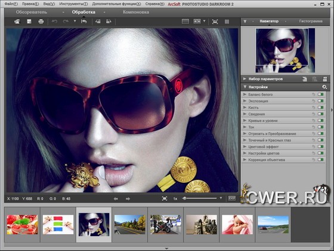Image resolution: width=334 pixels, height=251 pixels.
Task: Reset the Цветовой эффект adjustment
Action: [x=314, y=146]
